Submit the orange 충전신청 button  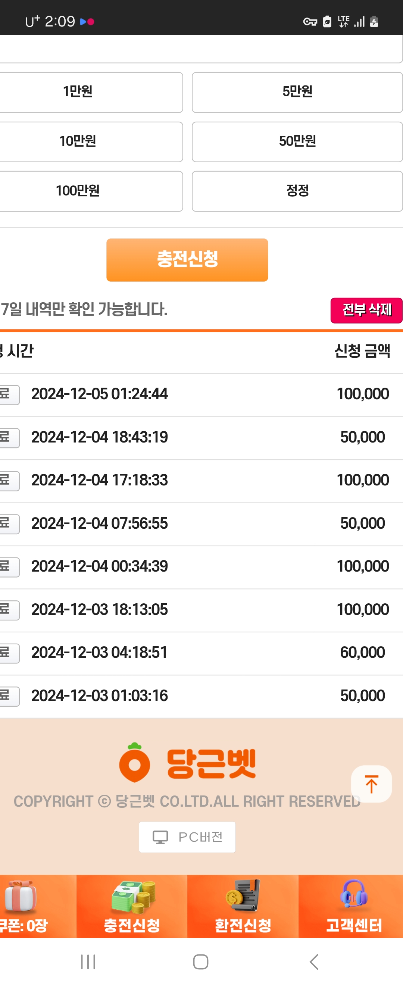point(187,260)
